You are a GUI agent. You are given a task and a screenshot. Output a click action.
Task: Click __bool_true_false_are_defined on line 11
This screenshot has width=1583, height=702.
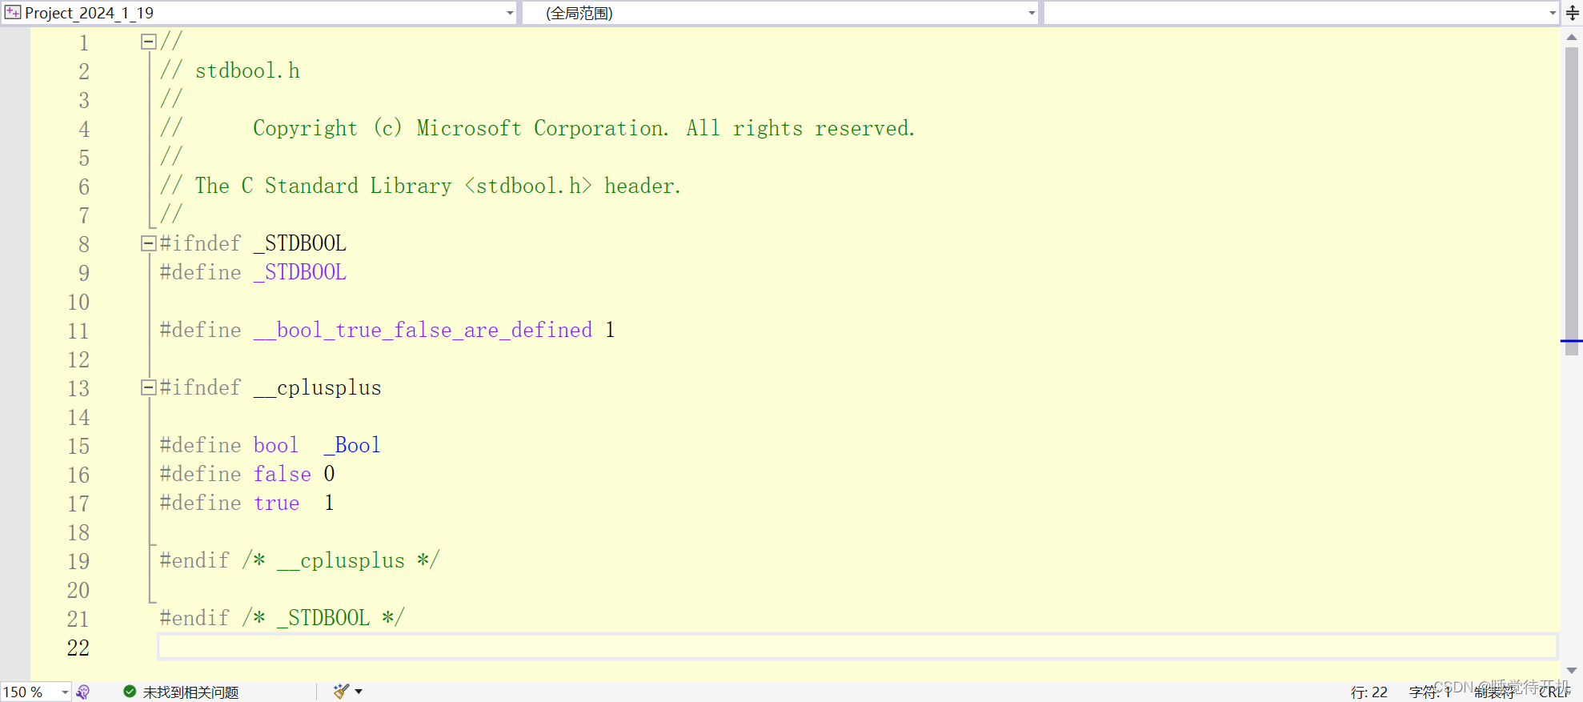pos(423,330)
